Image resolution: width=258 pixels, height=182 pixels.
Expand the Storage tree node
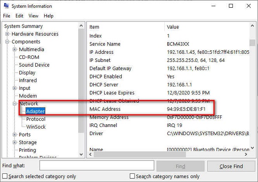[x=15, y=142]
